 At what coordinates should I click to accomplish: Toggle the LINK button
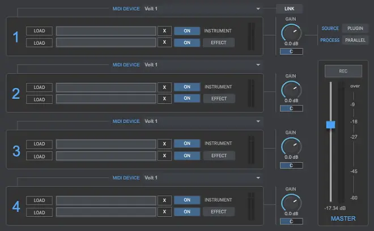[290, 8]
